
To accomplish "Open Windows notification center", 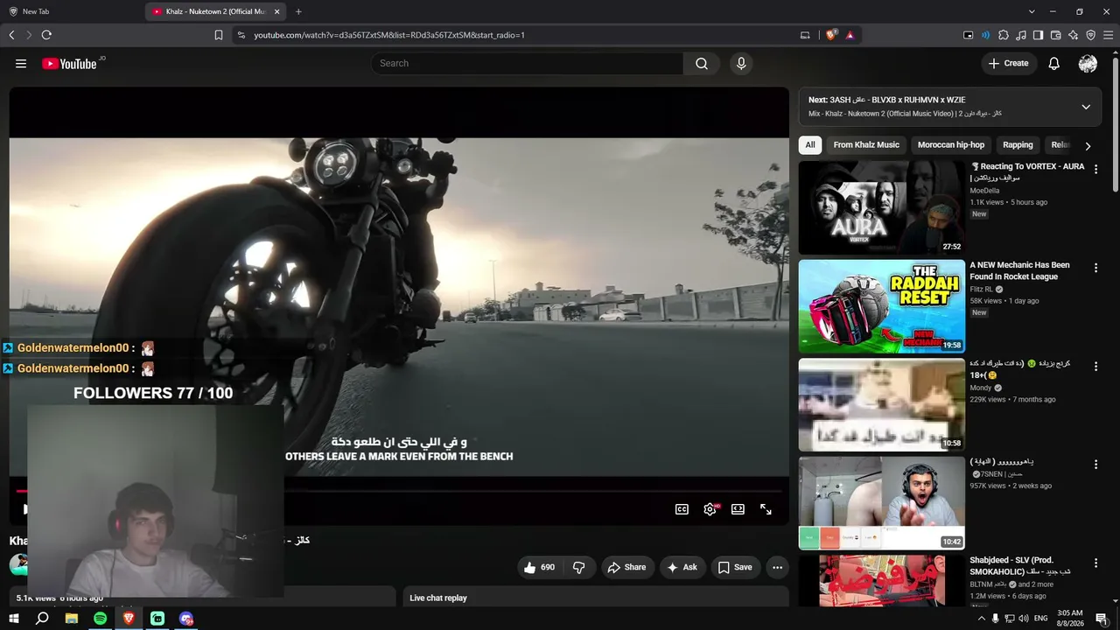I will tap(1102, 619).
